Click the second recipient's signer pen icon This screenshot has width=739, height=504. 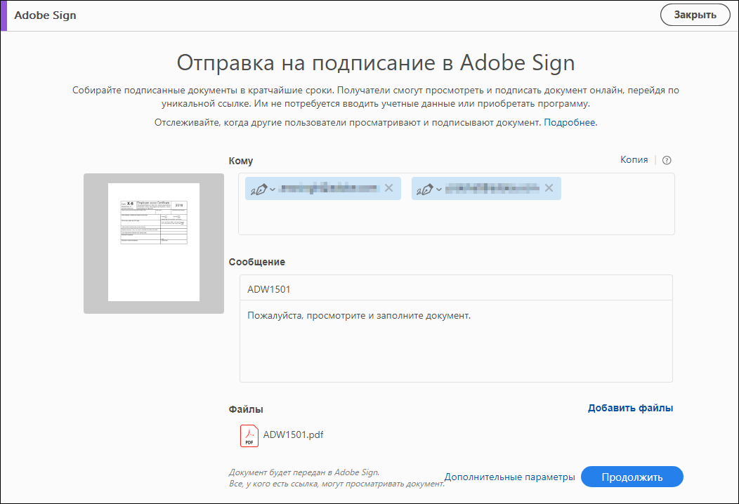point(424,189)
